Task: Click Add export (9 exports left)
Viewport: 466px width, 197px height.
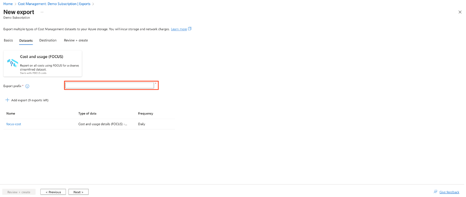Action: click(x=30, y=101)
